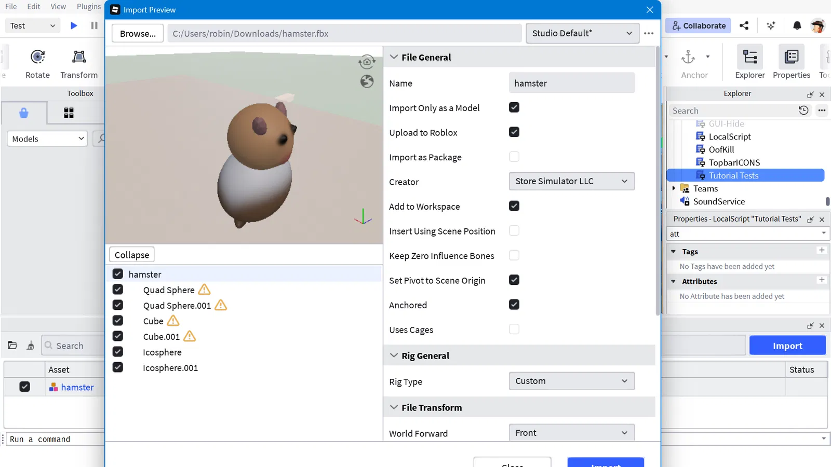Click the warning icon beside Quad Sphere
This screenshot has height=467, width=831.
click(x=204, y=290)
